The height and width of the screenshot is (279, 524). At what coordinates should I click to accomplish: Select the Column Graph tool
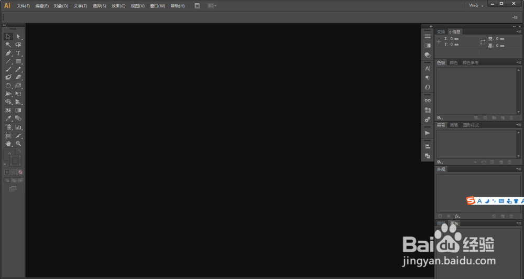[x=18, y=127]
